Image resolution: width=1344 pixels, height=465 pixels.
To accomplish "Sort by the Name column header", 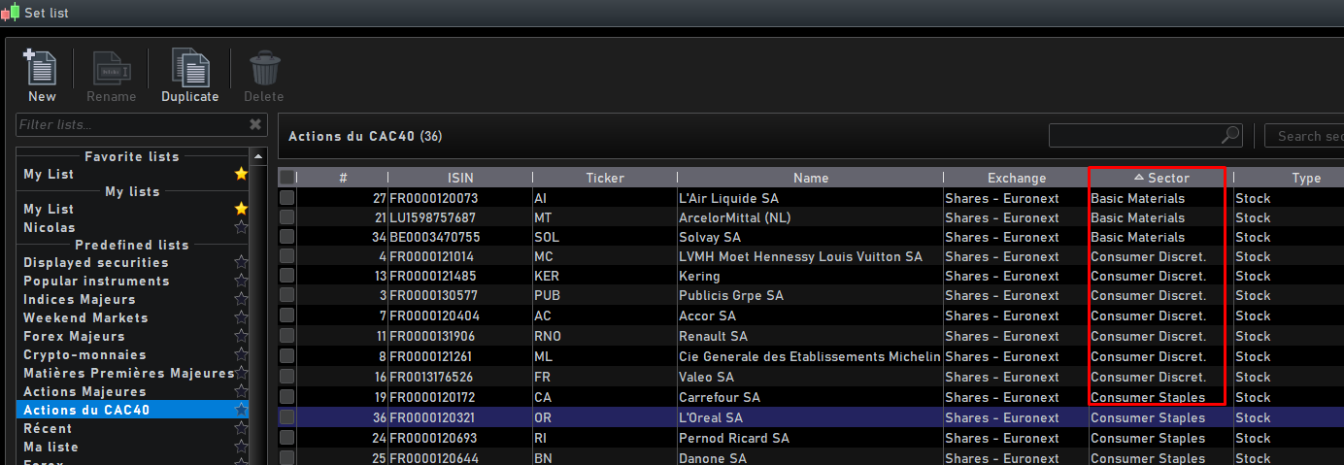I will 811,178.
